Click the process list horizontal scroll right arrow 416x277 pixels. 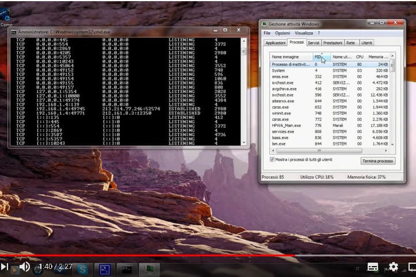click(x=386, y=151)
